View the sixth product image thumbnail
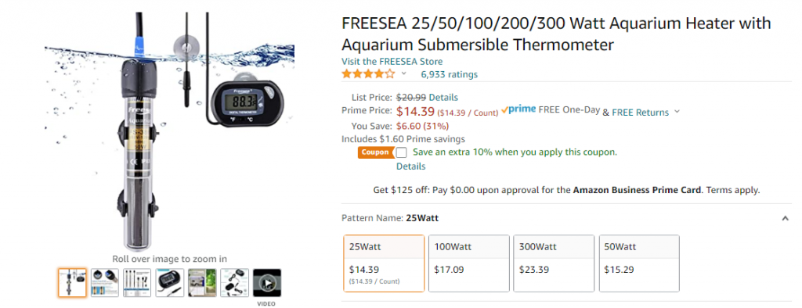This screenshot has height=308, width=802. coord(235,283)
